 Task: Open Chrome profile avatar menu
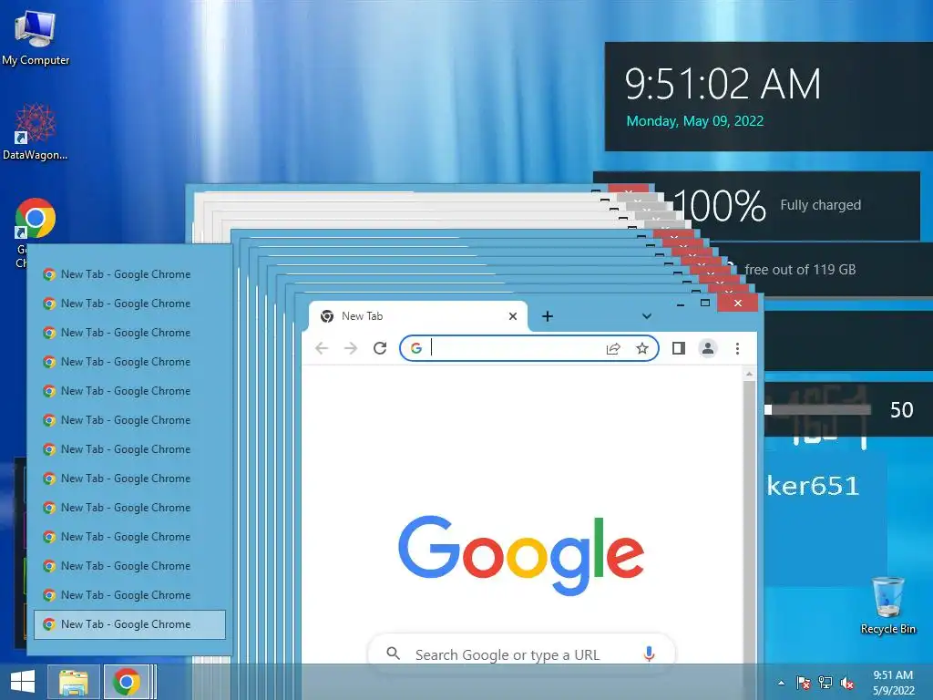(708, 348)
